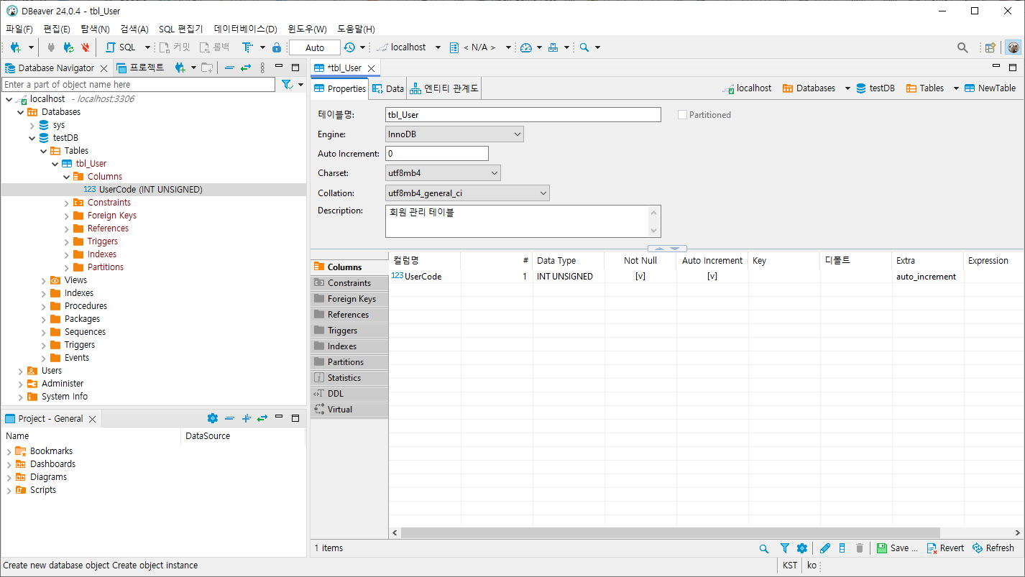1025x577 pixels.
Task: Click the gray Connect plug icon
Action: [x=51, y=47]
